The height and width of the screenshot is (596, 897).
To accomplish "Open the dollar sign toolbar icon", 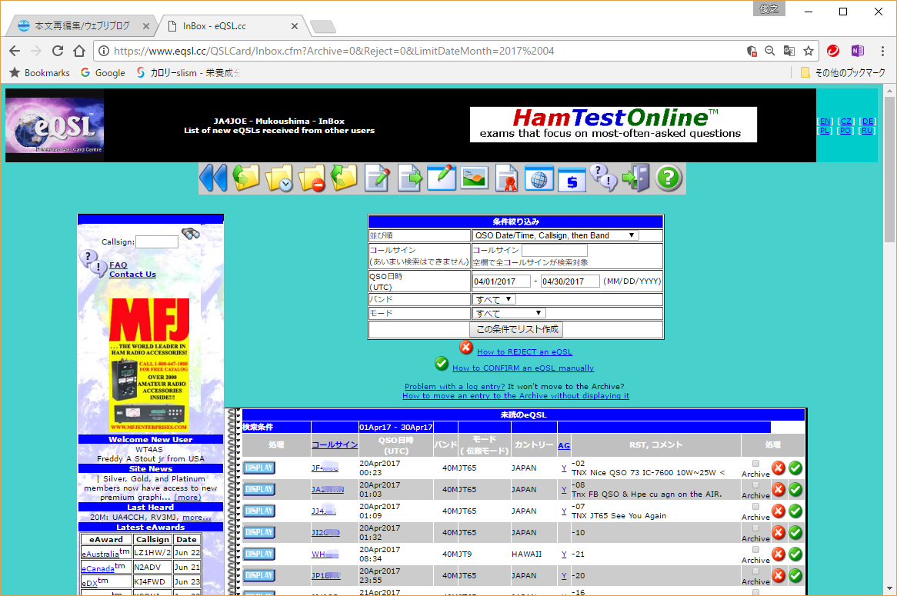I will pos(572,179).
